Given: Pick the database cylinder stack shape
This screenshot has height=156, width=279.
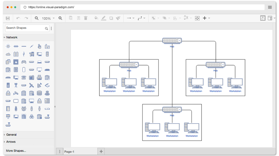Looking at the screenshot, I should 39,93.
